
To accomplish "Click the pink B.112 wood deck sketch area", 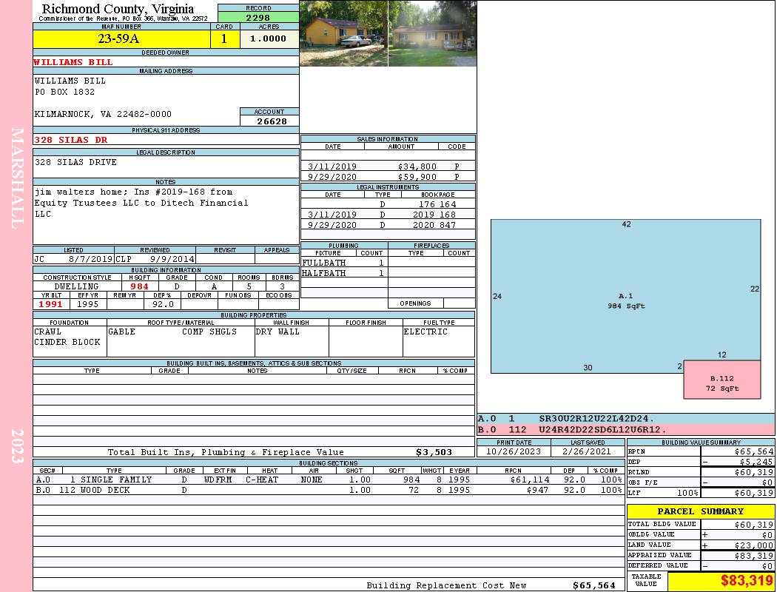I will pos(721,383).
